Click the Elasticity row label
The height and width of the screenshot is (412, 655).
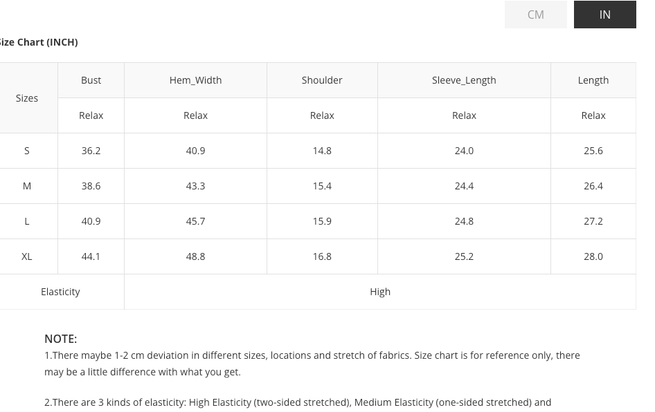(60, 292)
